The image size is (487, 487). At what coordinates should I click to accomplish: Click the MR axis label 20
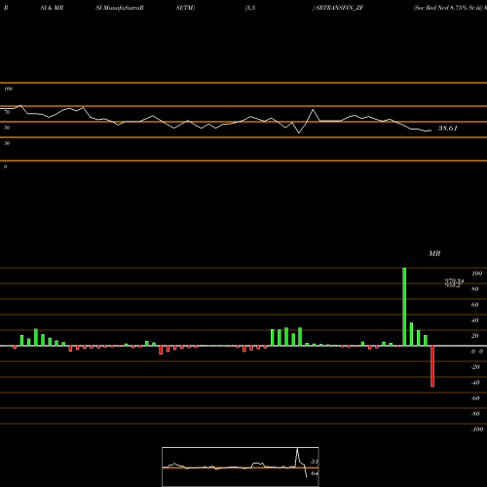pos(475,336)
